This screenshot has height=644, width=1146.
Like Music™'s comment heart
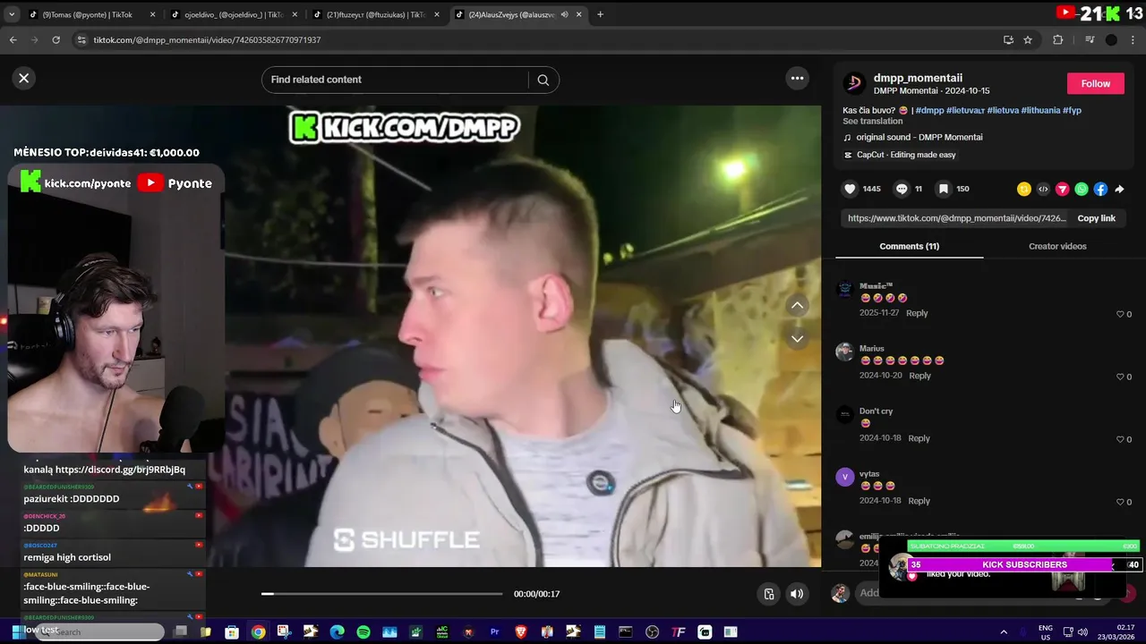[x=1120, y=314]
